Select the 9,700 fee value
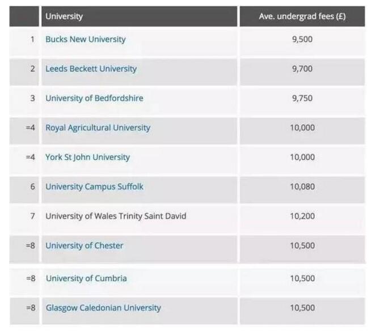This screenshot has width=371, height=331. pos(302,69)
